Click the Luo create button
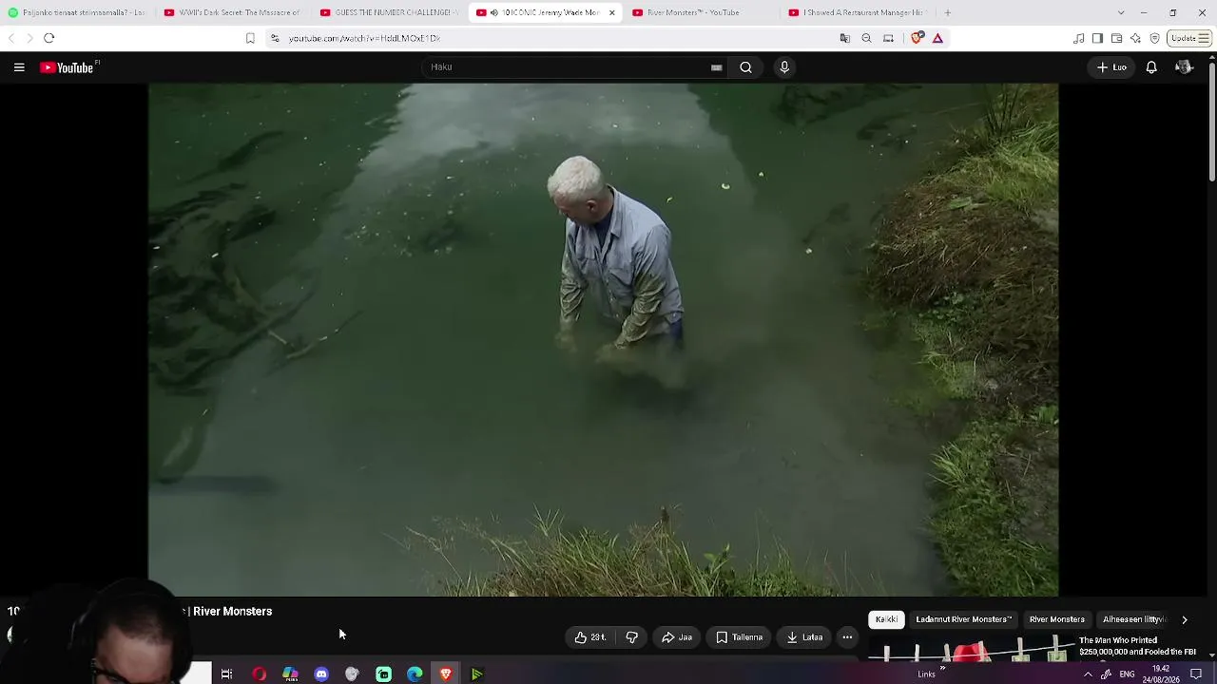Image resolution: width=1217 pixels, height=684 pixels. point(1111,67)
